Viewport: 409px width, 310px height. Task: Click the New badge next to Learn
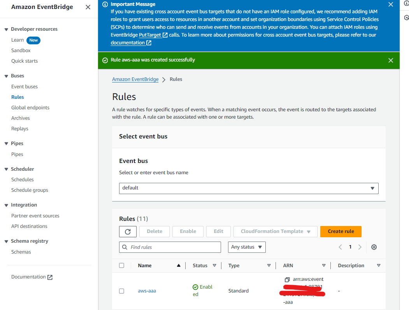click(x=33, y=40)
